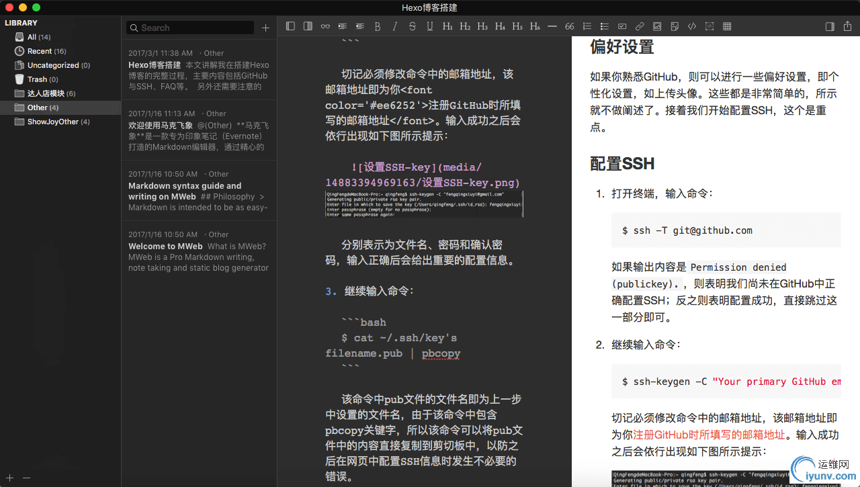Viewport: 860px width, 487px height.
Task: Click the LIBRARY header label
Action: point(21,23)
